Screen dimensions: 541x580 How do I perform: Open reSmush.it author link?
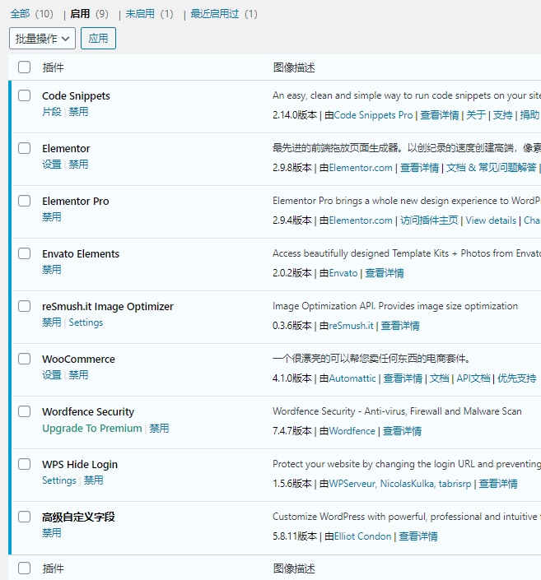(x=351, y=326)
